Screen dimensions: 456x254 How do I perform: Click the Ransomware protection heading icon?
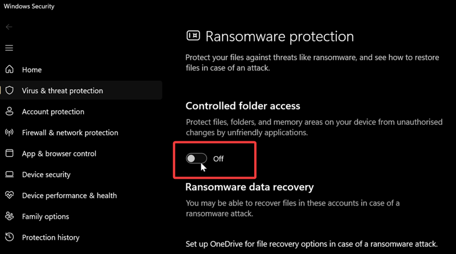pos(193,36)
